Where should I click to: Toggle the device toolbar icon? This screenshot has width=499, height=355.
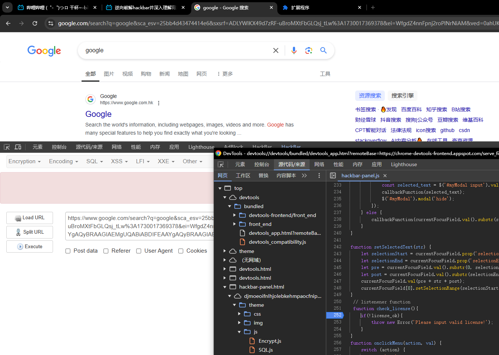[18, 147]
